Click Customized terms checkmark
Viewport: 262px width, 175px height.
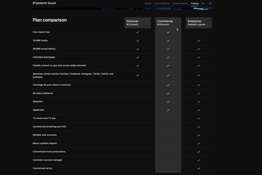click(199, 168)
